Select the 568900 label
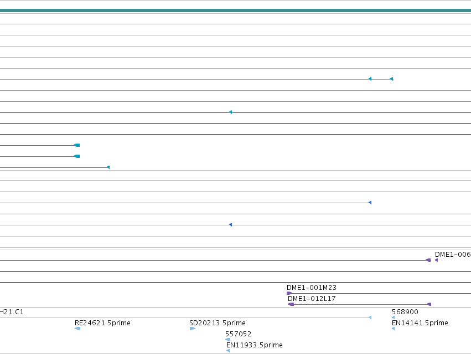This screenshot has width=471, height=354. click(x=405, y=311)
